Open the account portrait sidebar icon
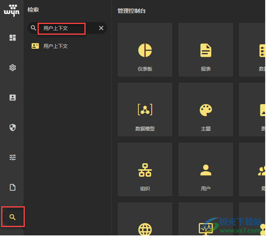 click(x=12, y=98)
